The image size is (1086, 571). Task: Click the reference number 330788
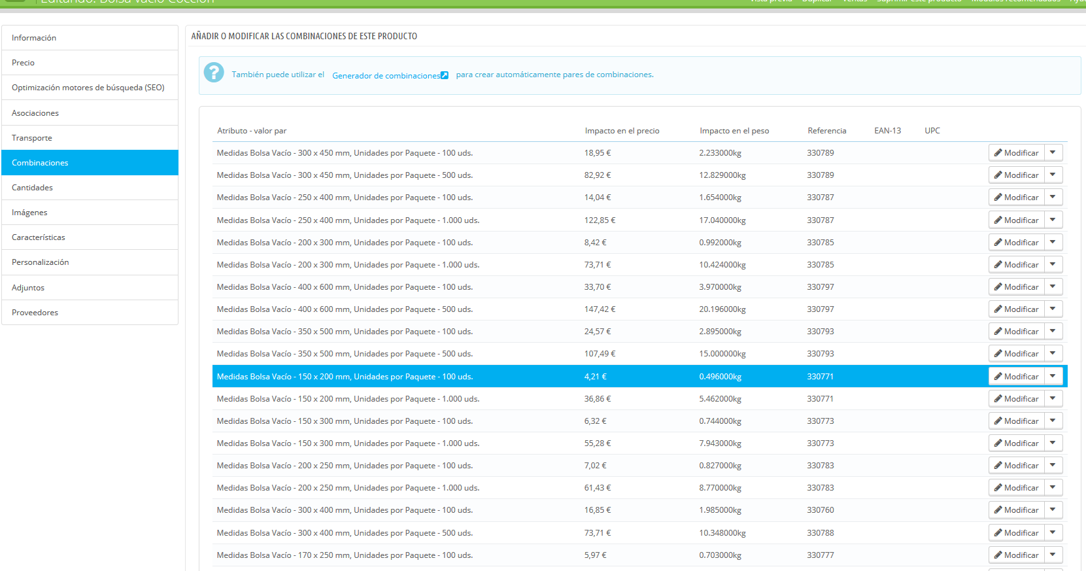[x=821, y=533]
